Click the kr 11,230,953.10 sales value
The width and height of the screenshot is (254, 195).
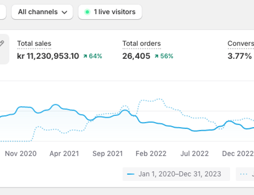[x=48, y=56]
